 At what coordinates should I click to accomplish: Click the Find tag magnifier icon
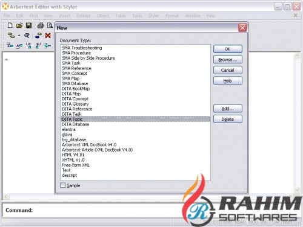coord(27,36)
